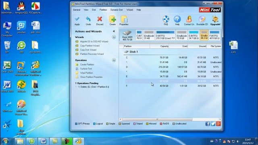The image size is (258, 145).
Task: Open partition Properties toolbar icon
Action: tap(124, 21)
